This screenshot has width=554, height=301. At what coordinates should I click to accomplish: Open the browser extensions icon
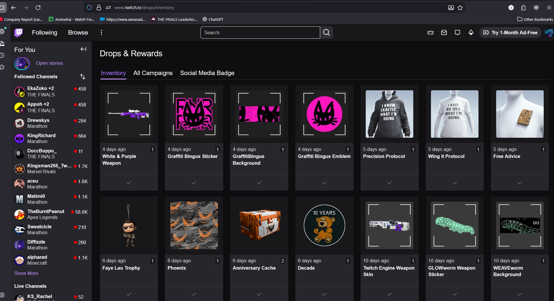[523, 8]
